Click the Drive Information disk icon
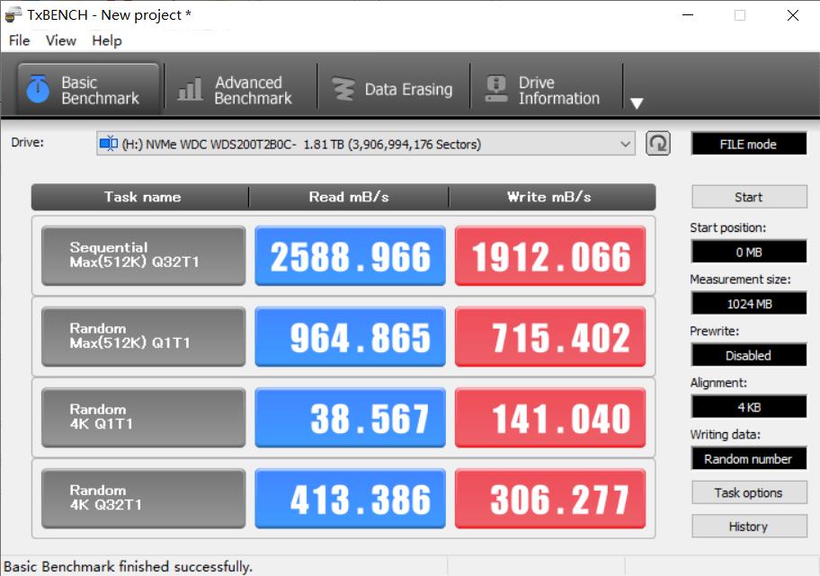This screenshot has width=820, height=576. tap(495, 86)
